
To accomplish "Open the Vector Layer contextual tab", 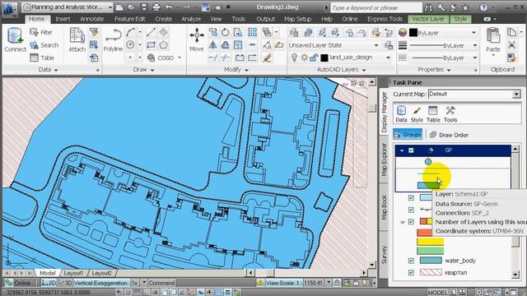I will coord(428,19).
